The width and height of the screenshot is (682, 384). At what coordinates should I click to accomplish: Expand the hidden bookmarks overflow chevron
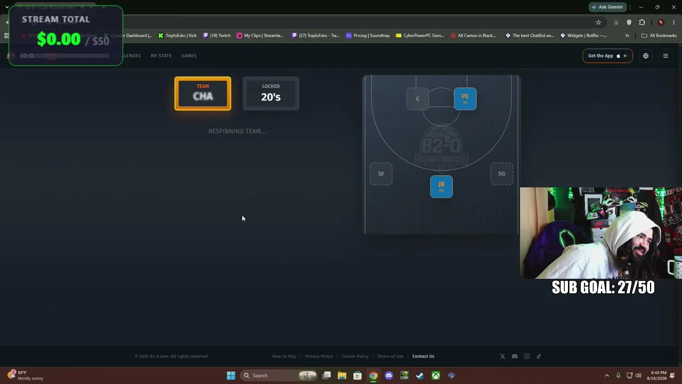tap(627, 36)
